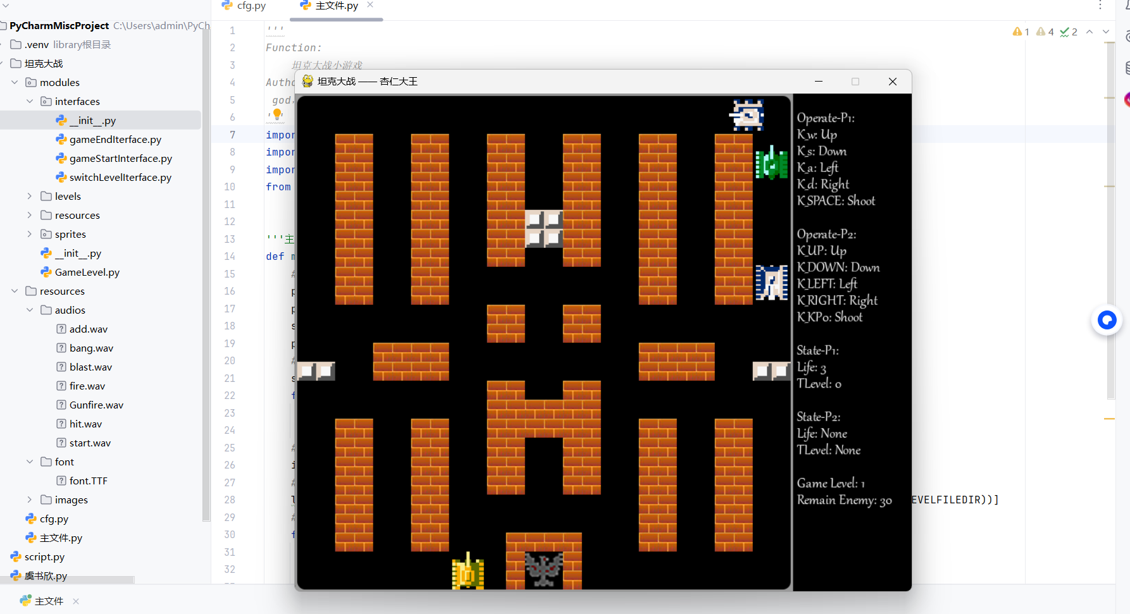
Task: Collapse the audios folder
Action: (x=30, y=310)
